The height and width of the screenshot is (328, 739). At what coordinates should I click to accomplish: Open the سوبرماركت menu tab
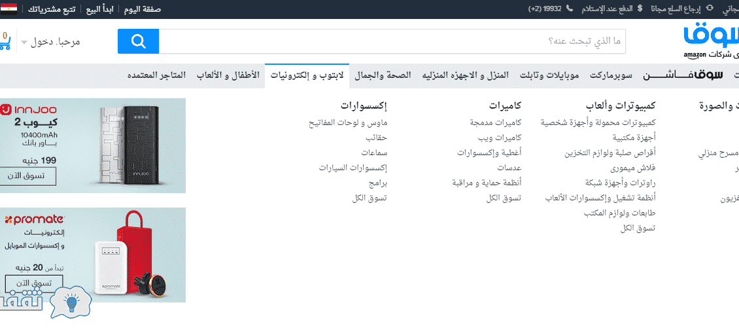point(611,75)
